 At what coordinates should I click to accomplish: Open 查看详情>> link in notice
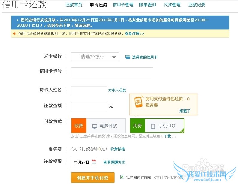point(135,34)
